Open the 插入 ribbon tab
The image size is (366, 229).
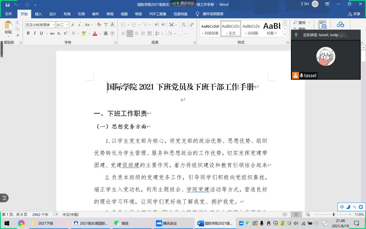(x=38, y=14)
